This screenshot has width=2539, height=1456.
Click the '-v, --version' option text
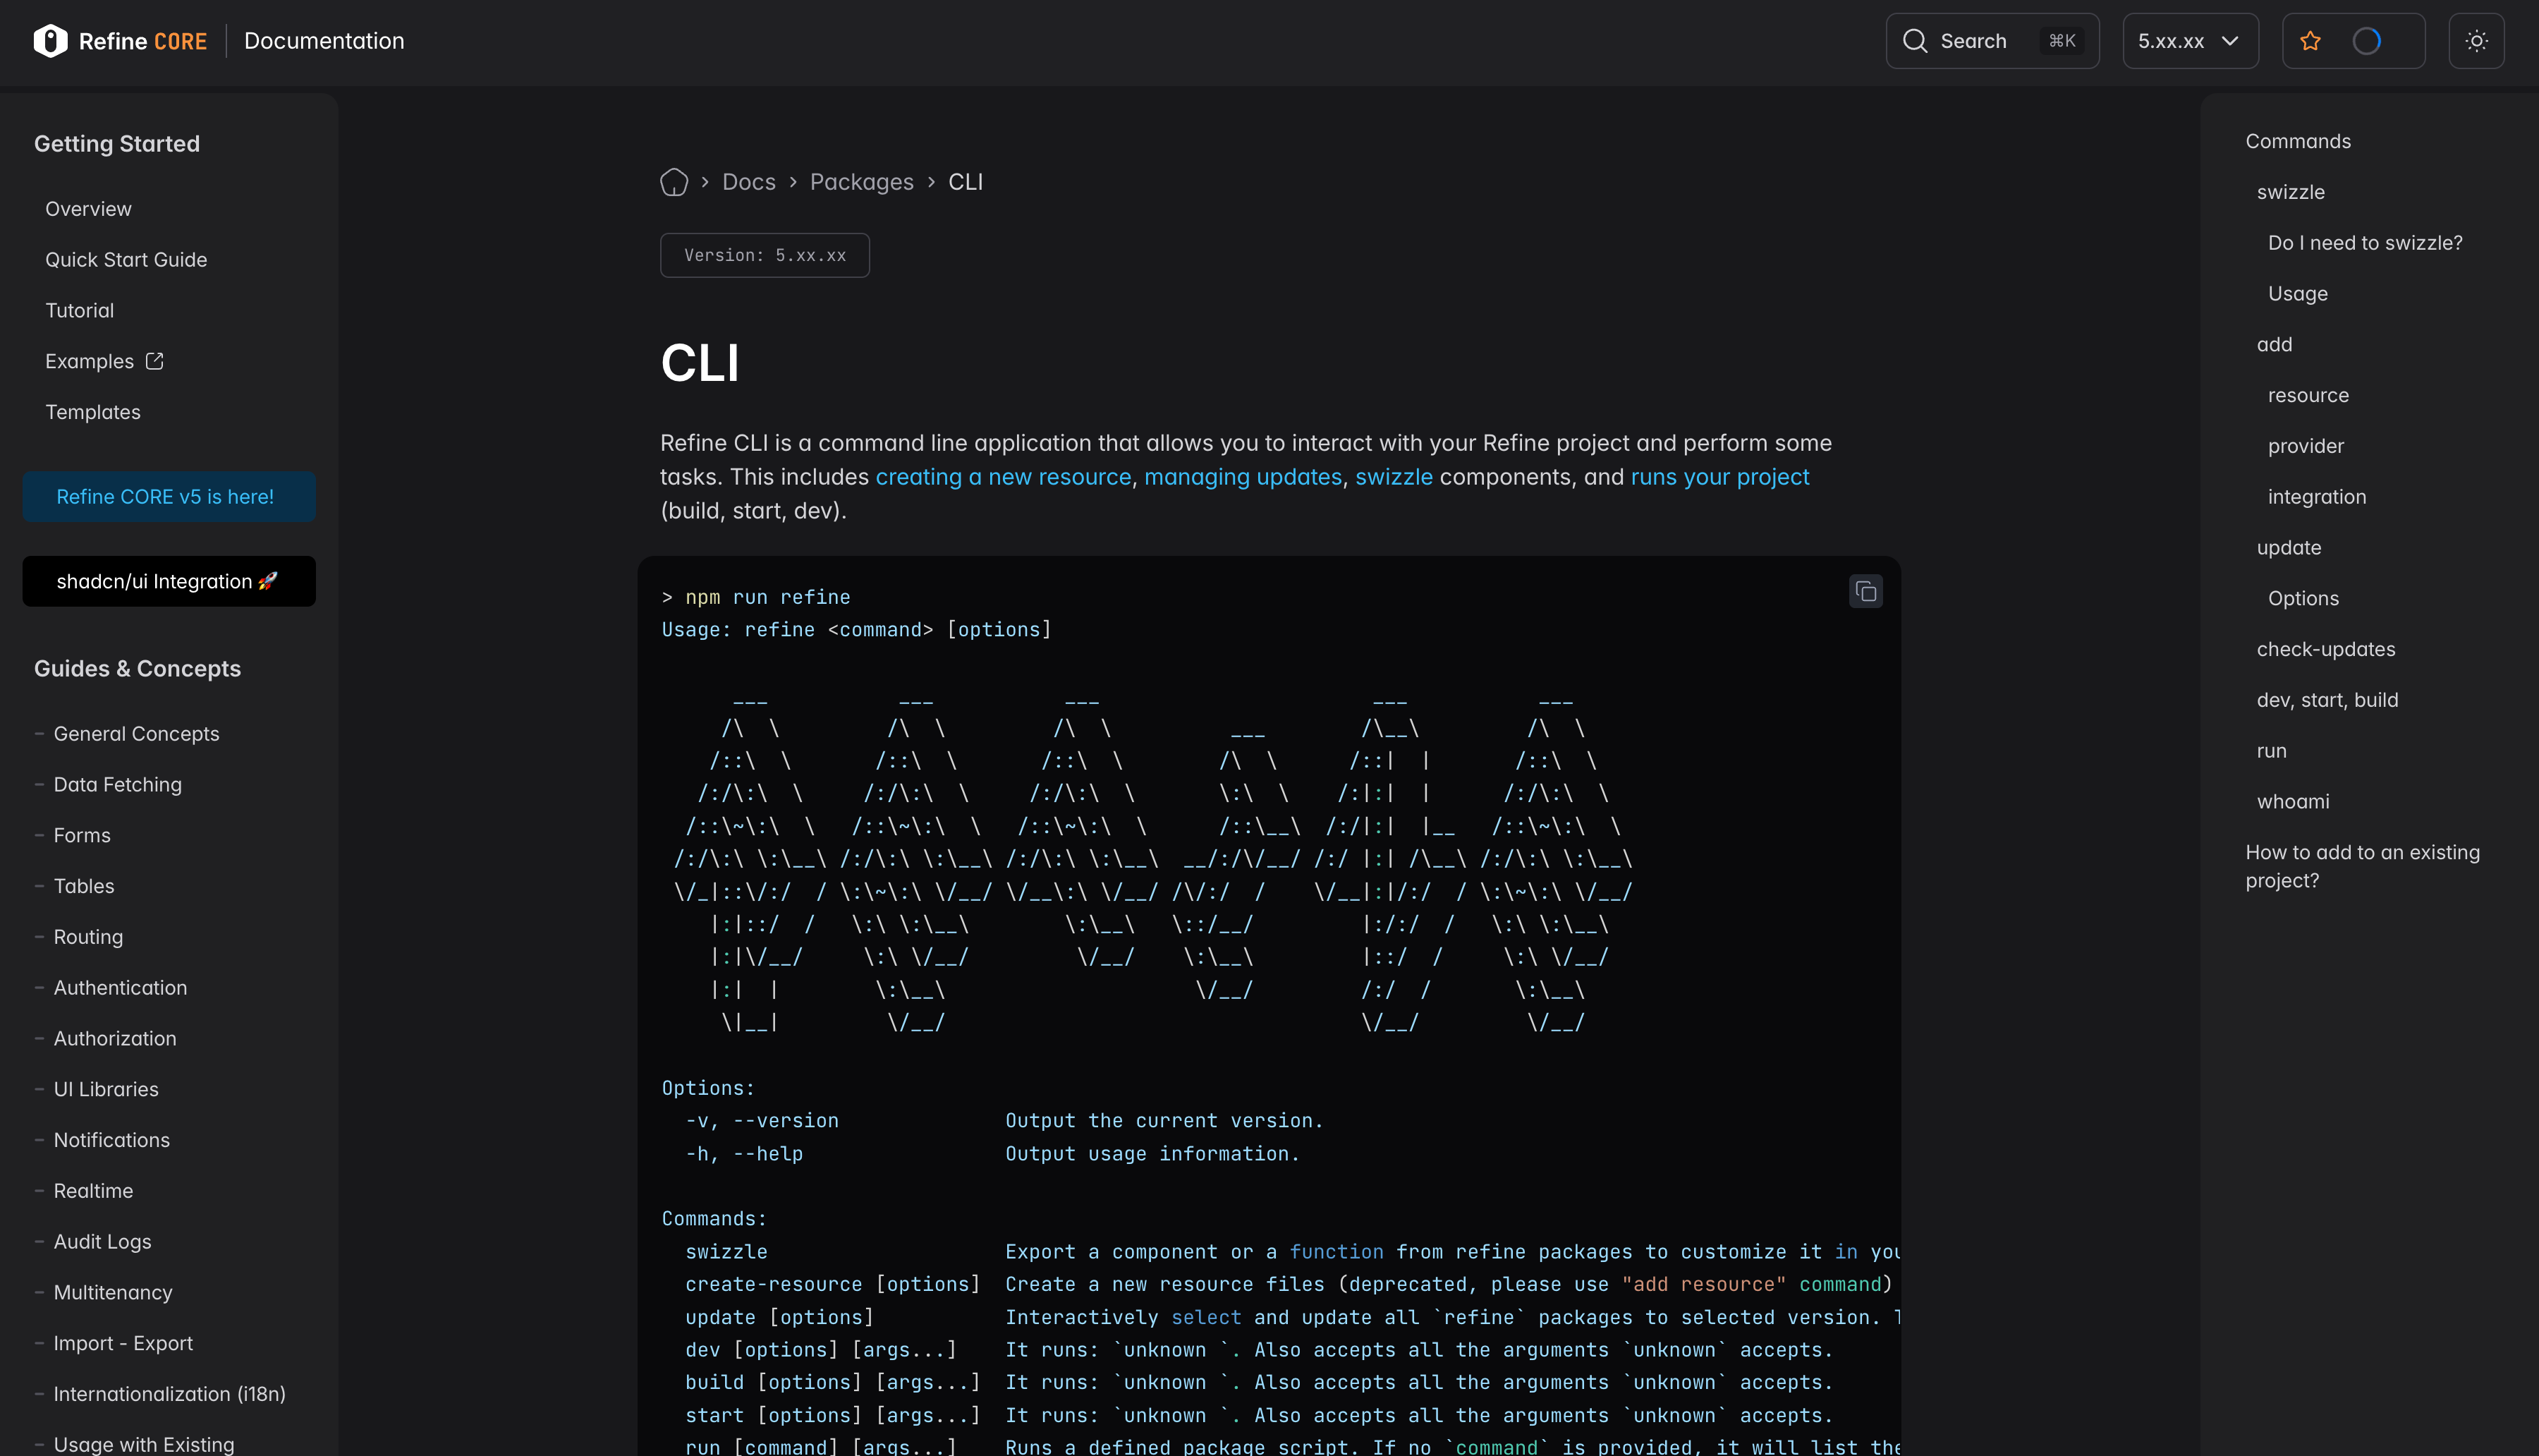(x=762, y=1121)
